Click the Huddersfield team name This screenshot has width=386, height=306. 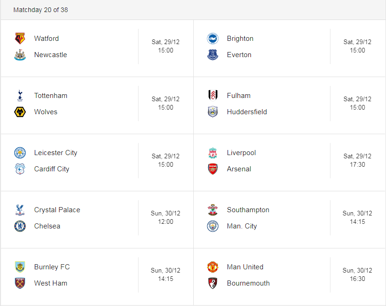pyautogui.click(x=247, y=112)
